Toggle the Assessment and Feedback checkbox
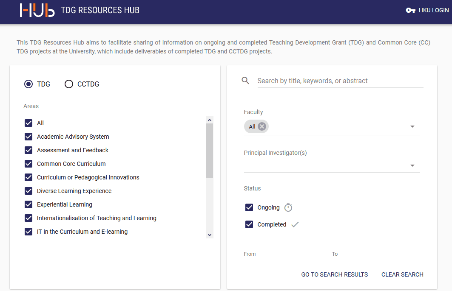This screenshot has height=291, width=452. coord(28,150)
